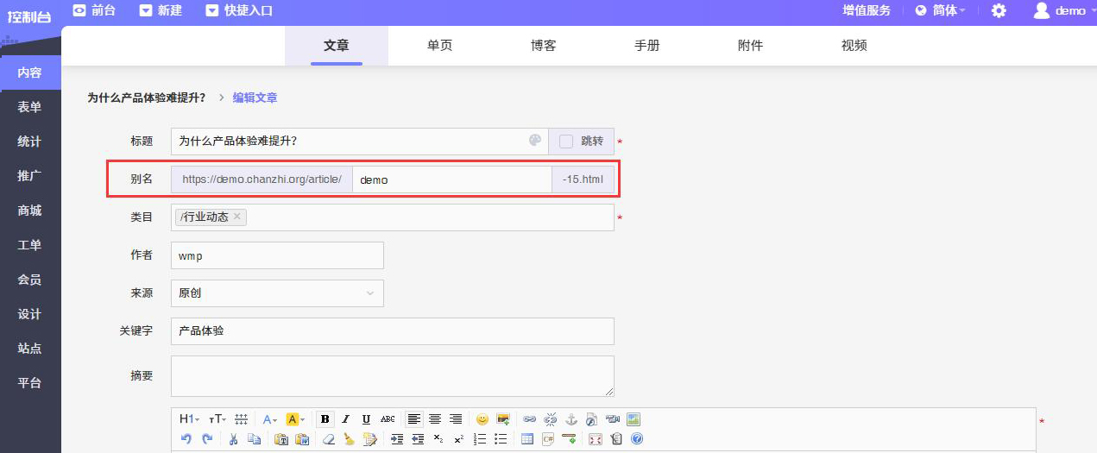
Task: Toggle bold formatting
Action: click(325, 419)
